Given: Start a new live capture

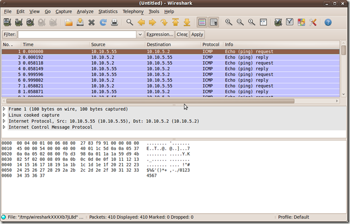Looking at the screenshot, I should coord(30,22).
